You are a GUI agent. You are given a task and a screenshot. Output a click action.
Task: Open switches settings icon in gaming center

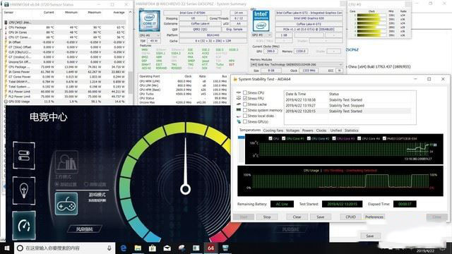coord(24,155)
